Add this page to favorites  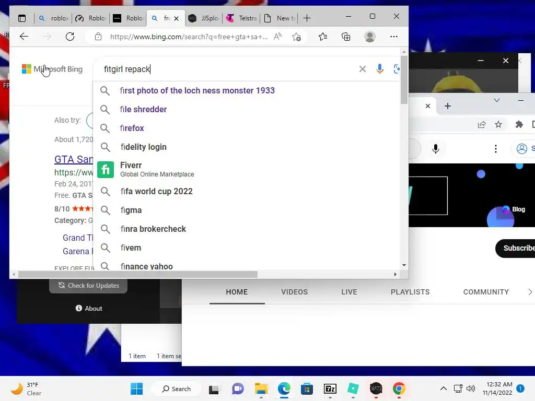pos(297,37)
